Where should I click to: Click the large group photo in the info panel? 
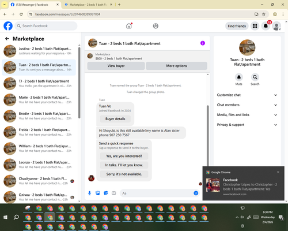click(x=247, y=47)
